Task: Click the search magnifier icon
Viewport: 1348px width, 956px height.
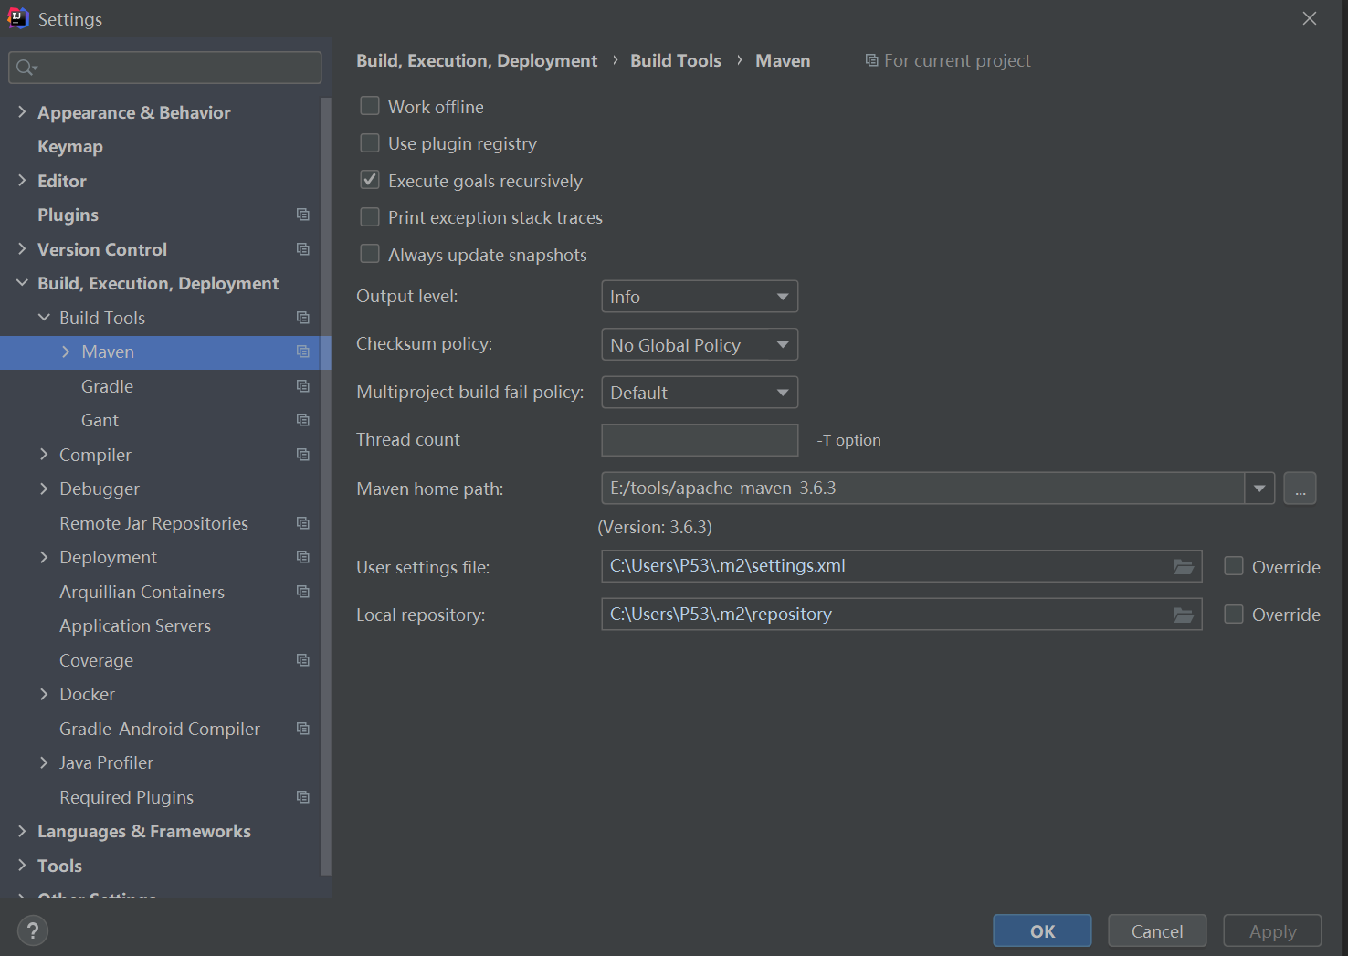Action: coord(26,68)
